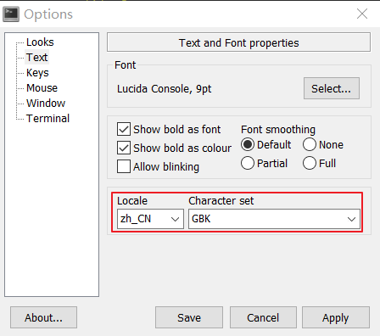Close the Options dialog window
The height and width of the screenshot is (336, 380).
[362, 14]
